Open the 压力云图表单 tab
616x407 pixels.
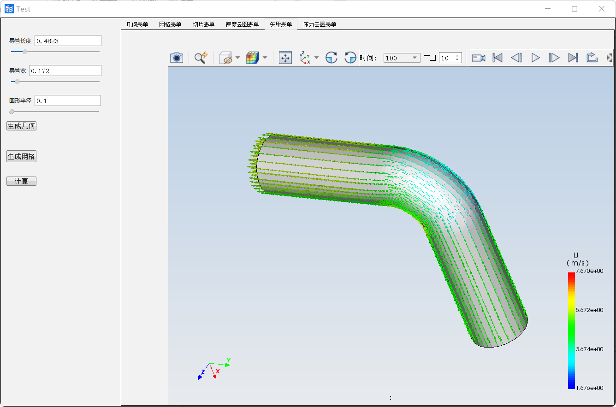tap(320, 24)
